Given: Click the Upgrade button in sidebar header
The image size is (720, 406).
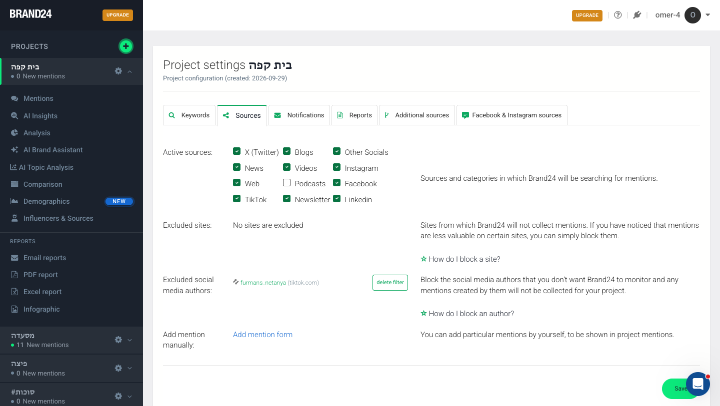Looking at the screenshot, I should click(x=118, y=15).
